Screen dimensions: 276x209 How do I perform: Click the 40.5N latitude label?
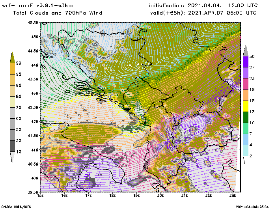tap(33, 164)
